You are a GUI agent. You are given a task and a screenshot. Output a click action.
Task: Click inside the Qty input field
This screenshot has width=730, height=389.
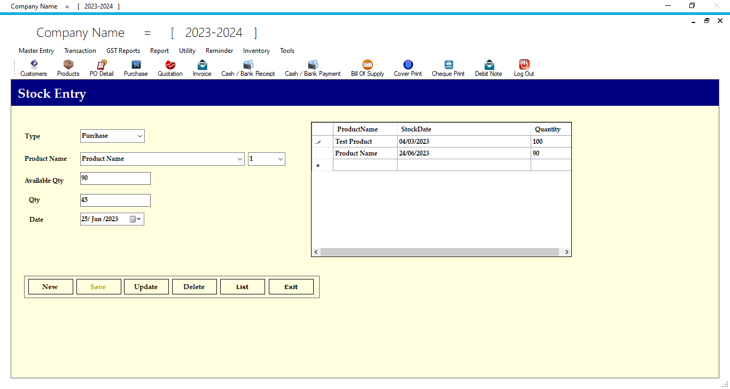point(115,200)
